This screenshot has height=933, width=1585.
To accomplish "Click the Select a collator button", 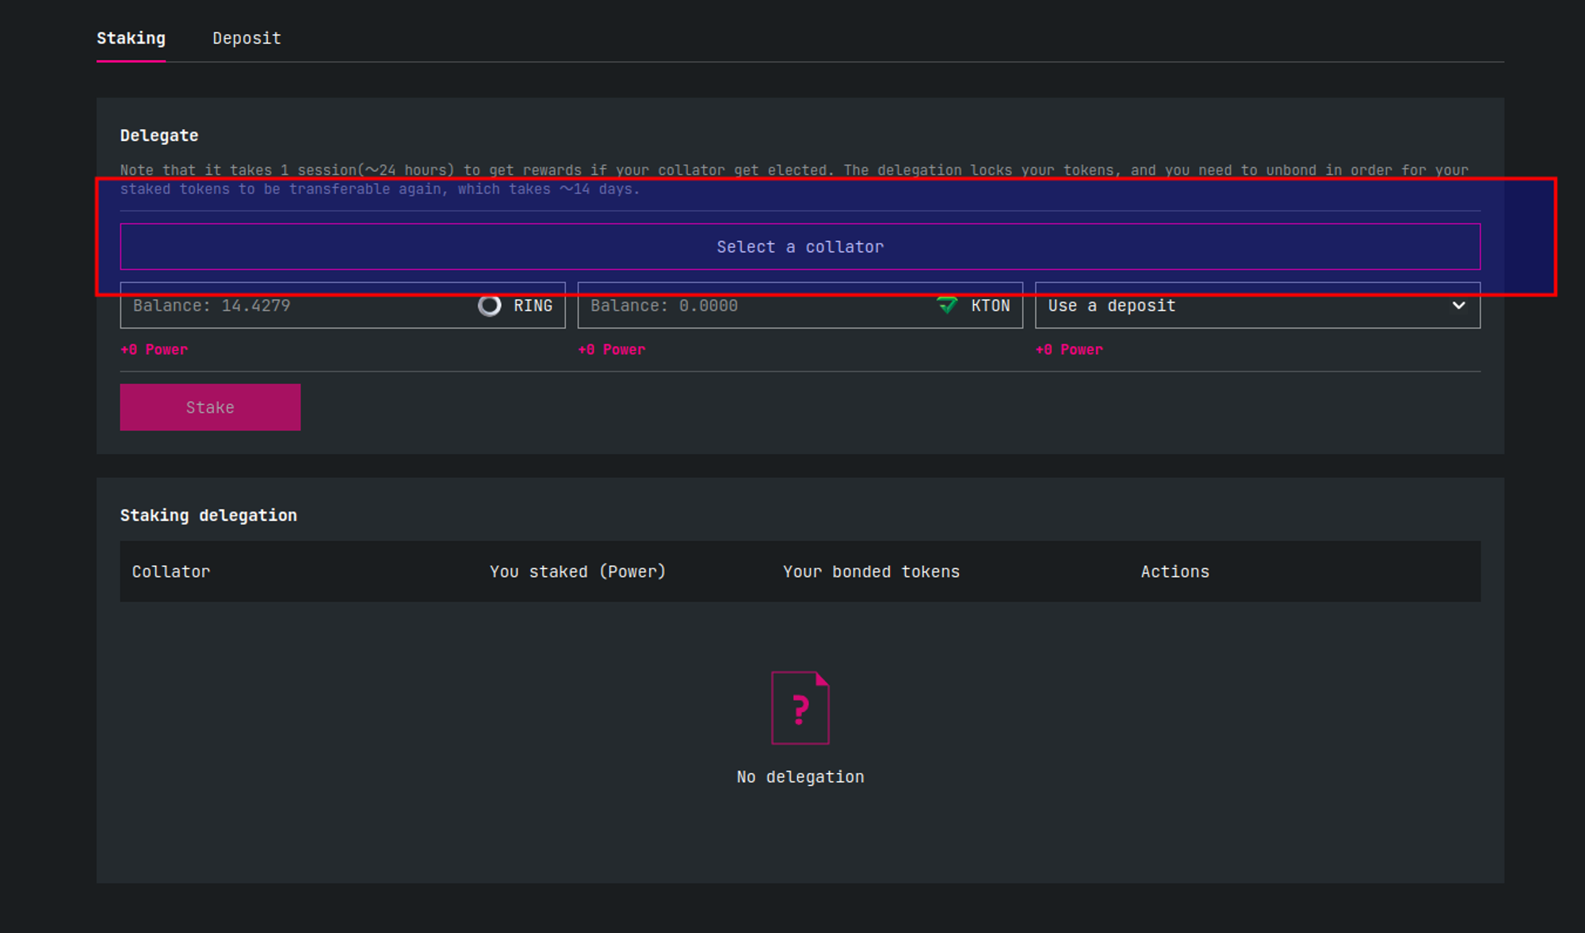I will pos(800,247).
